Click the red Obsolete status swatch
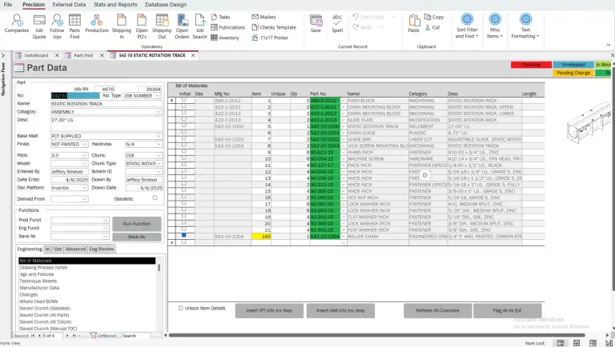The height and width of the screenshot is (347, 615). point(532,65)
